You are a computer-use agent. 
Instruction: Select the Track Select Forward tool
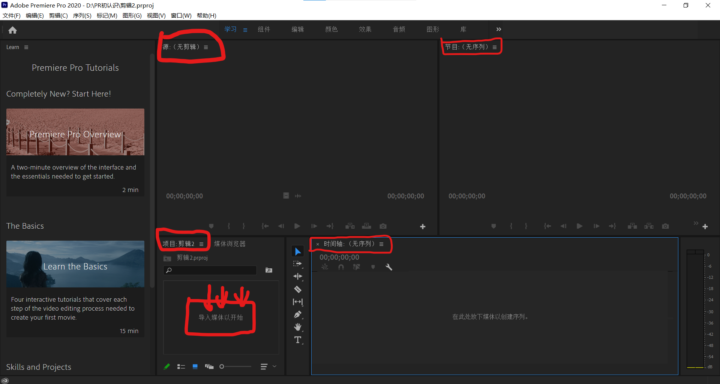point(298,264)
